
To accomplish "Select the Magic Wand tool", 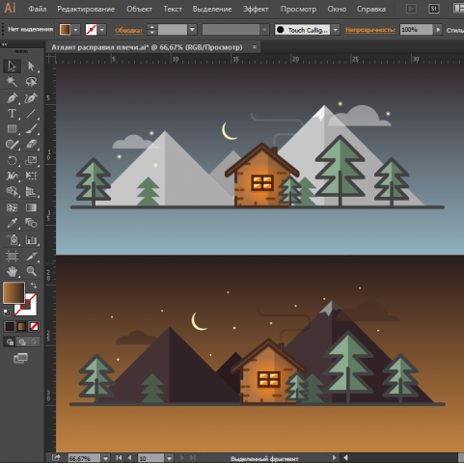I will click(x=12, y=81).
